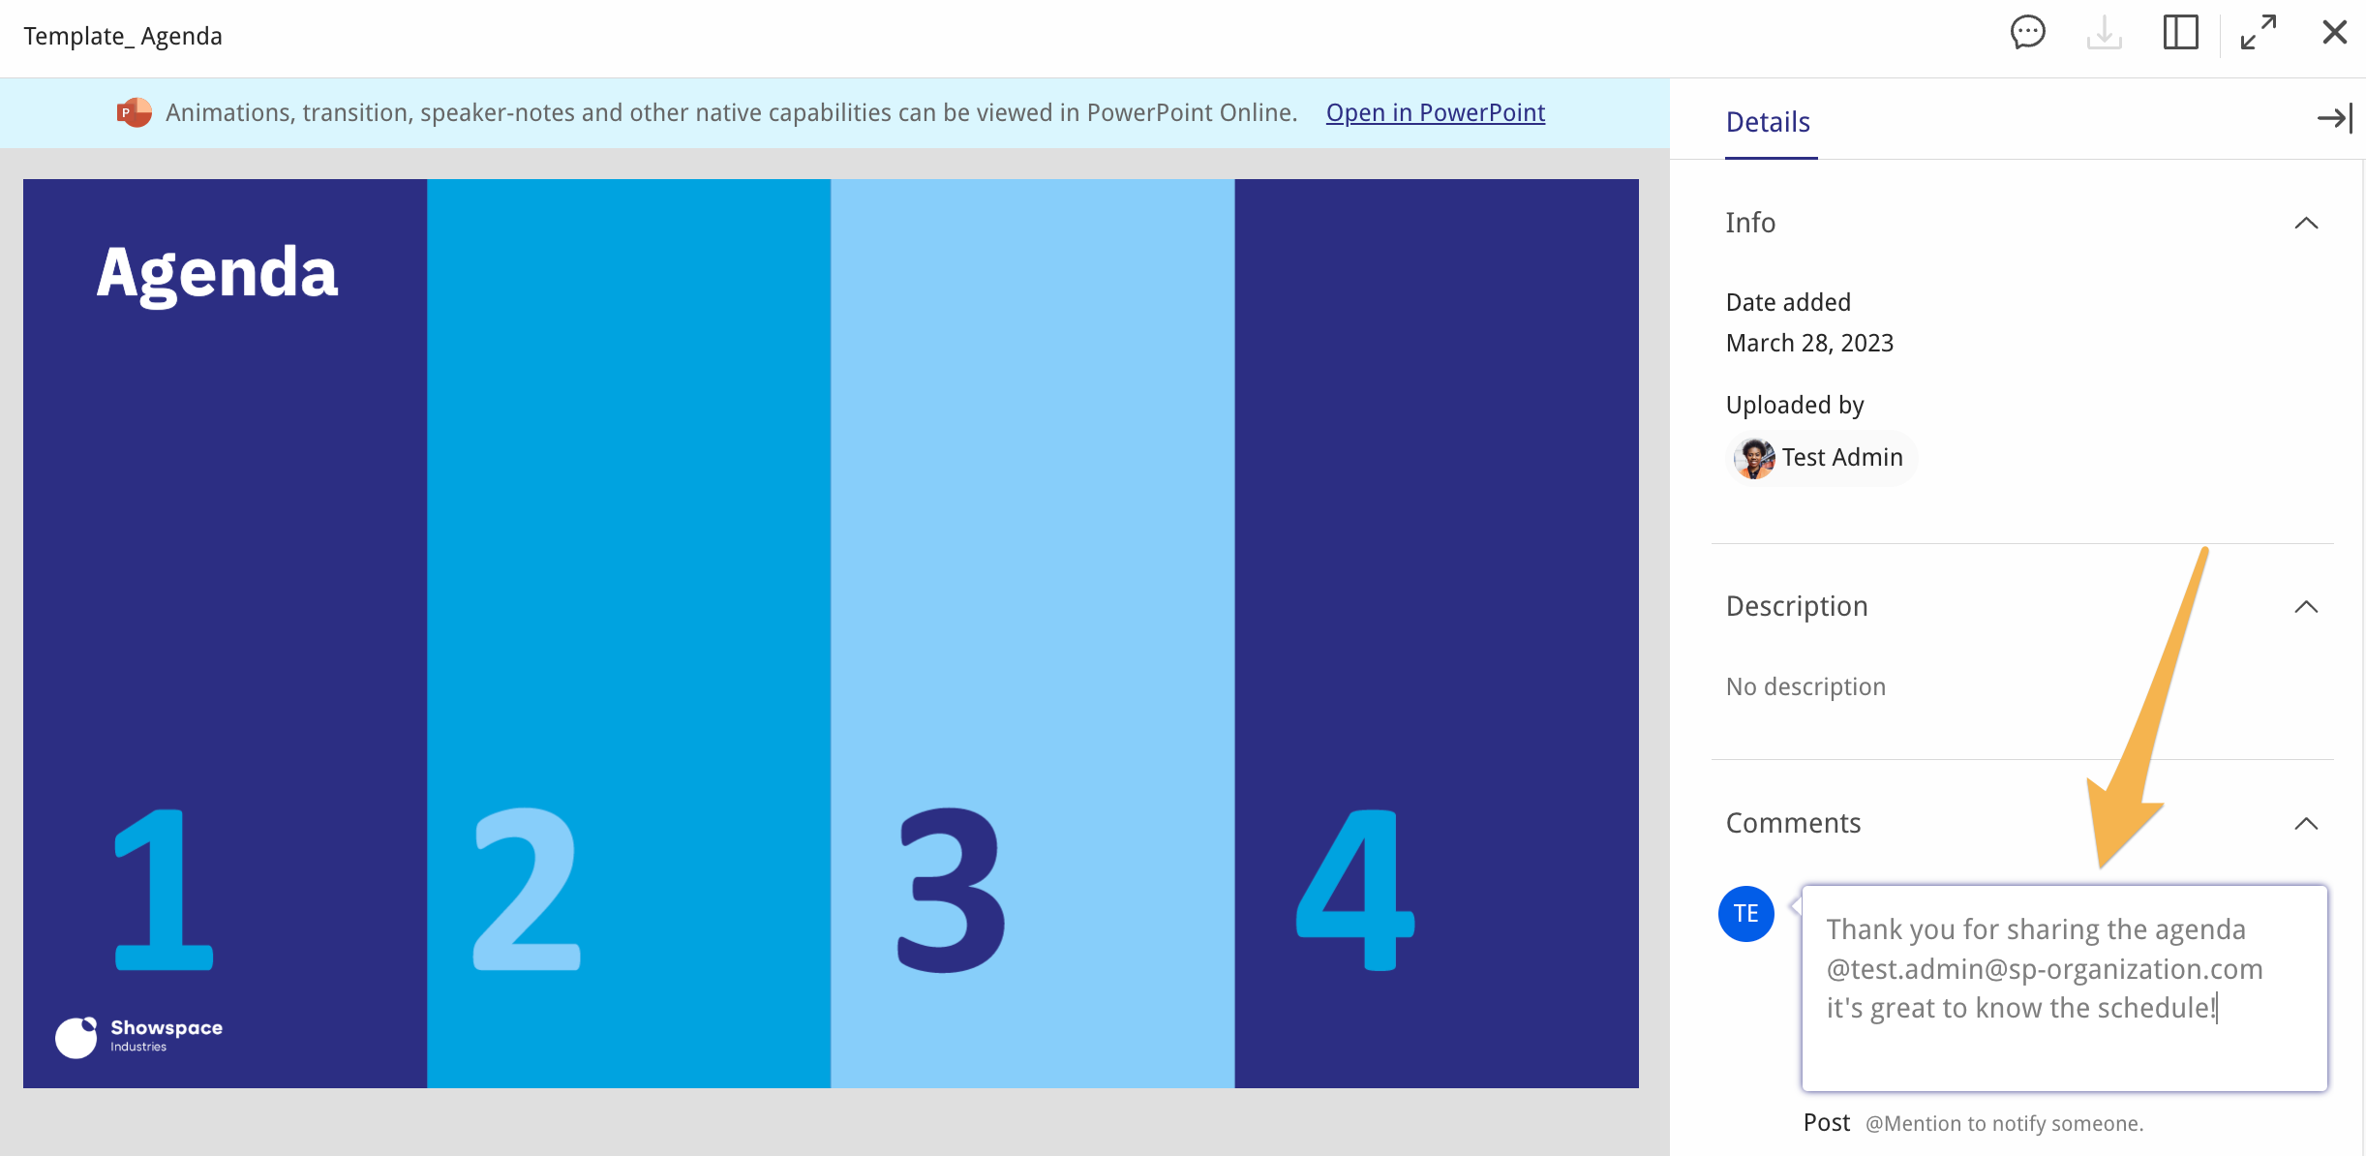
Task: Switch to the Details tab
Action: [x=1768, y=122]
